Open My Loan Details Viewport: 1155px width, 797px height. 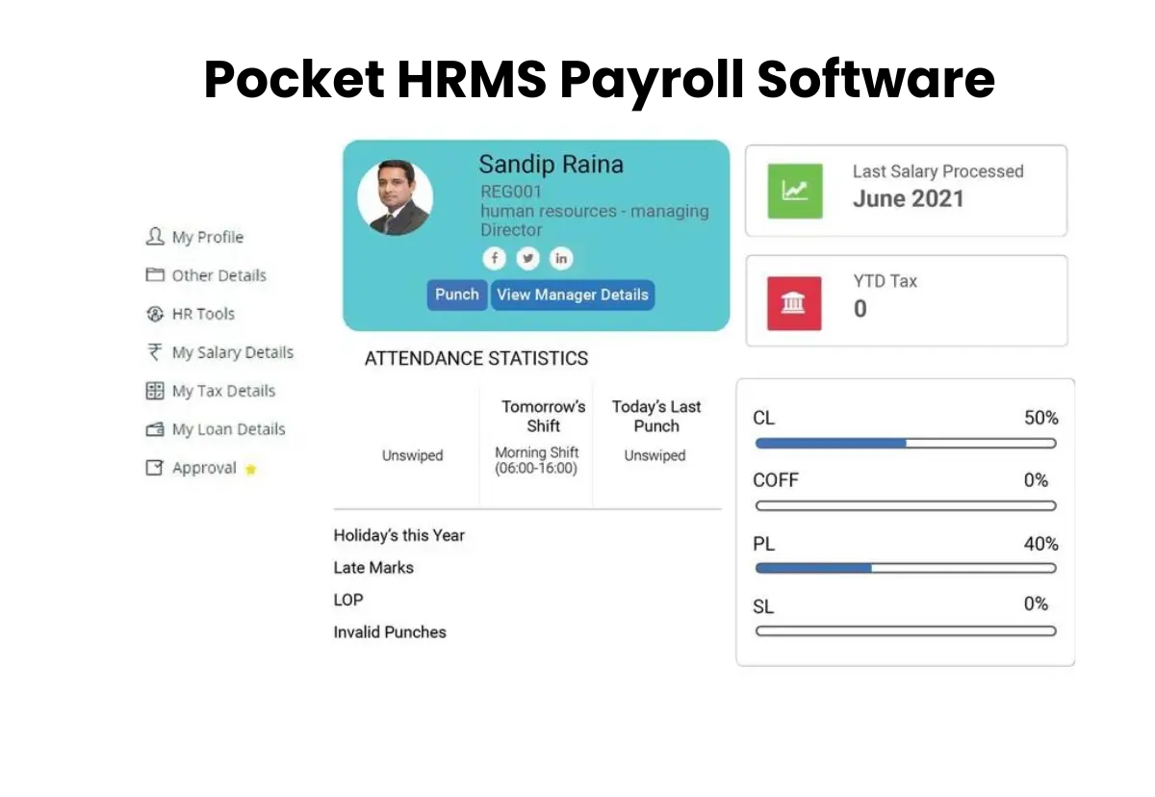[x=216, y=429]
